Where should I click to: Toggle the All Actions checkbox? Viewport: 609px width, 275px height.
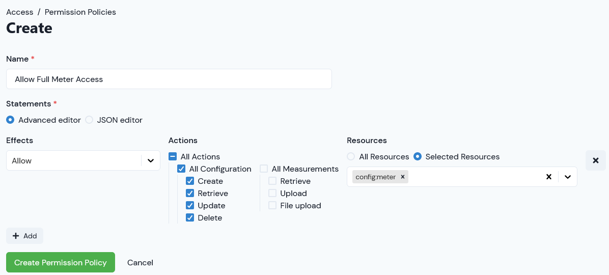(173, 156)
